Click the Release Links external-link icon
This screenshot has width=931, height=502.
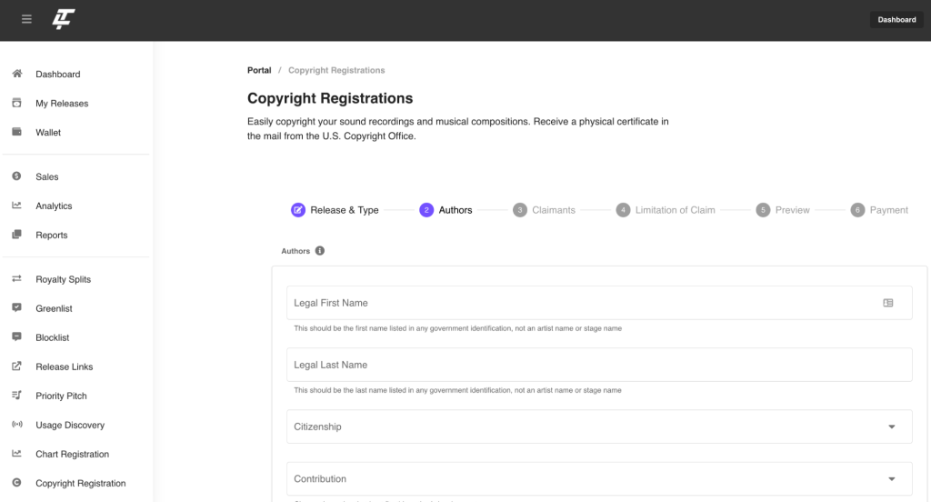(16, 366)
